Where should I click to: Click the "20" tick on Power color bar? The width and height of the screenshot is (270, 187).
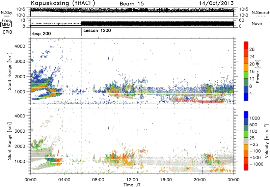(x=252, y=64)
